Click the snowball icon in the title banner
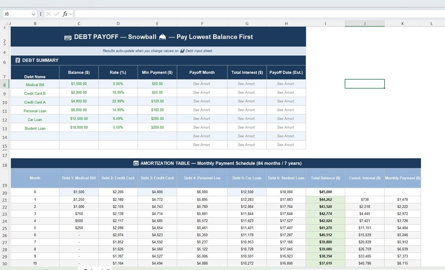Screen dimensions: 445x270 pyautogui.click(x=162, y=37)
